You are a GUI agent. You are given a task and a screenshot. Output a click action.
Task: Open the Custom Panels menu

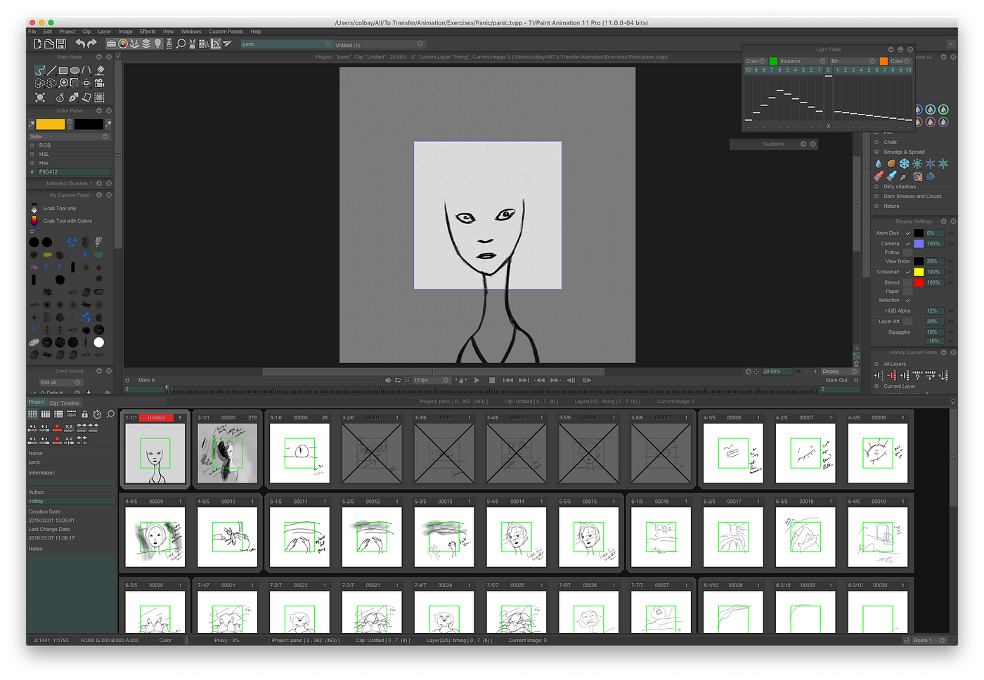coord(226,31)
